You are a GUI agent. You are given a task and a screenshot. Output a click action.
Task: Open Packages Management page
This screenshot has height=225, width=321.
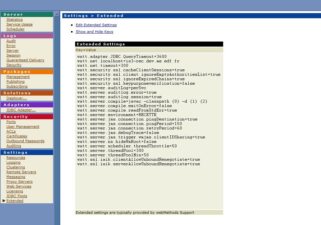pyautogui.click(x=18, y=77)
